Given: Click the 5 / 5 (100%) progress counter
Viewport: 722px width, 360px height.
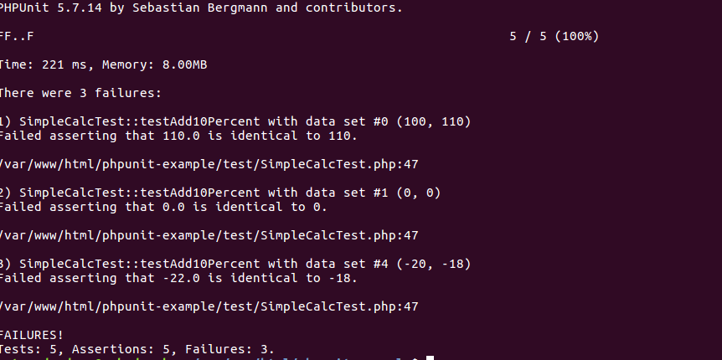Looking at the screenshot, I should [x=554, y=37].
